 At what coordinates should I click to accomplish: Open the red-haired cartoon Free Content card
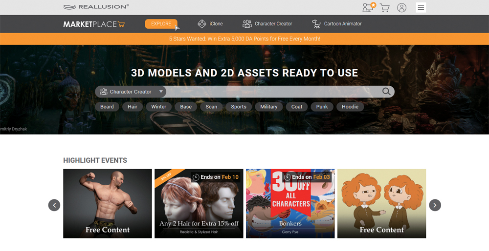click(x=382, y=204)
